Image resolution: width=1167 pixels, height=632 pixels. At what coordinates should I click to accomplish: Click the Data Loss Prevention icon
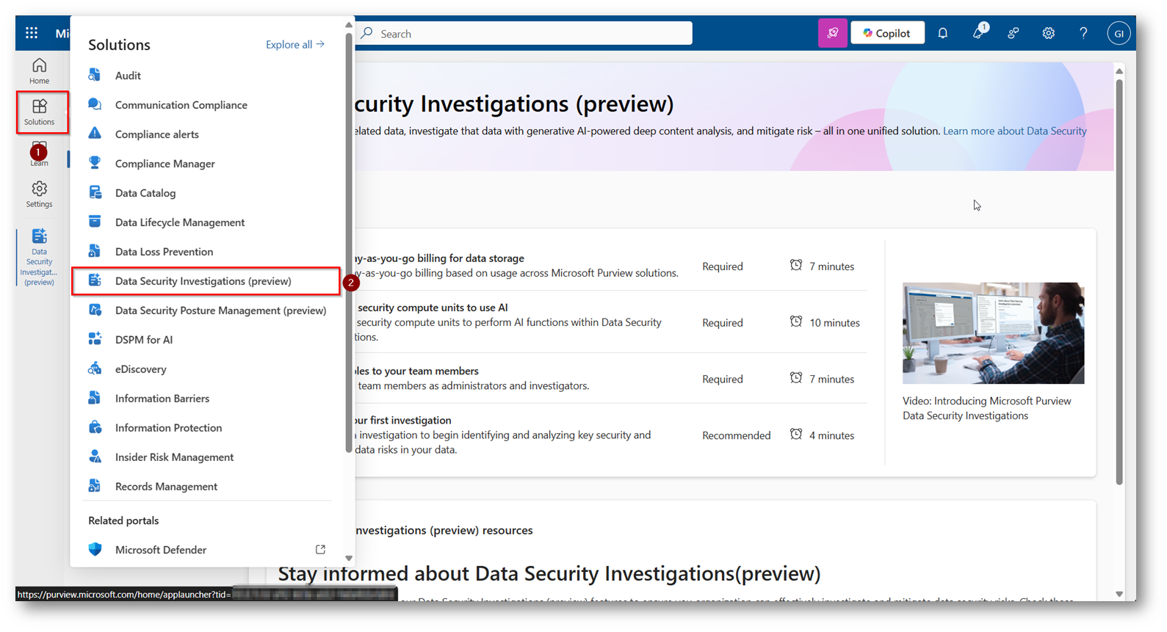[x=95, y=251]
